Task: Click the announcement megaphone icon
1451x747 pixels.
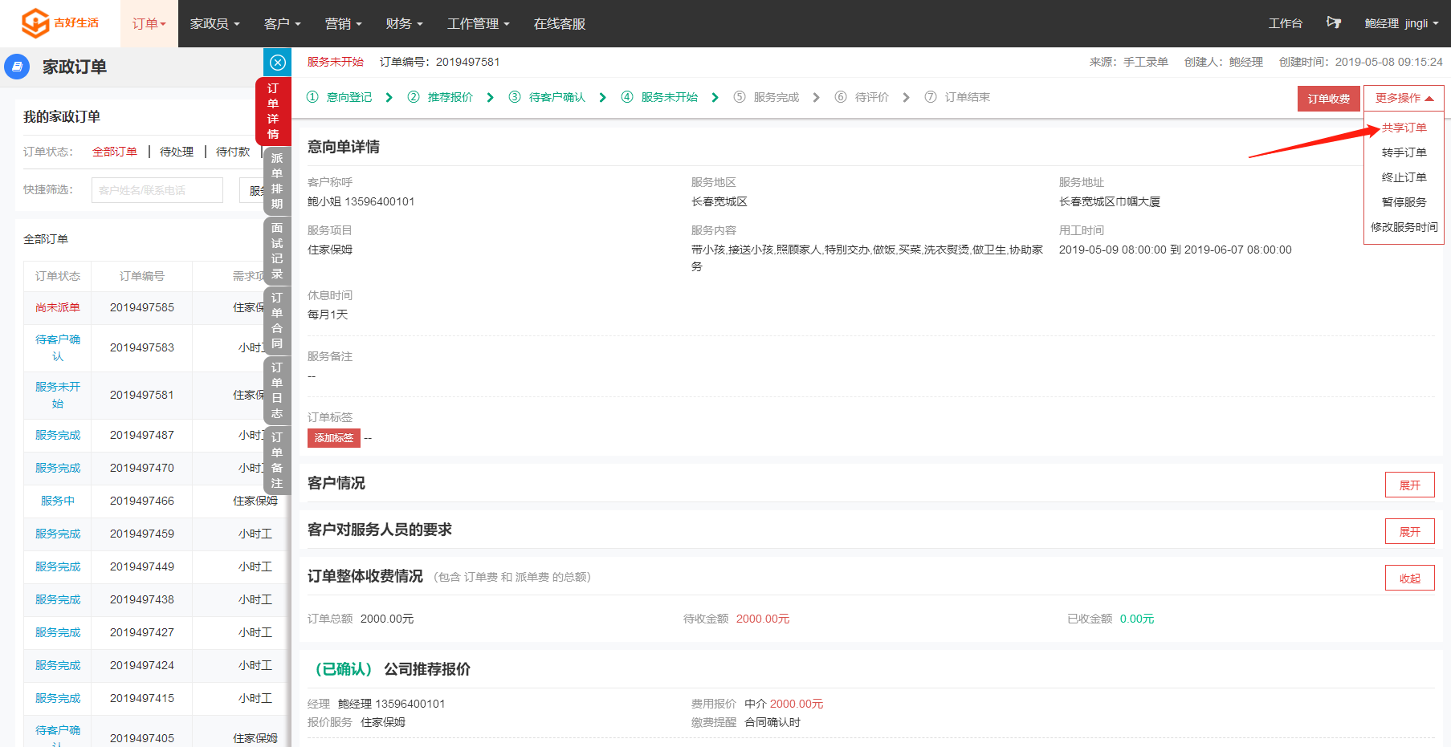Action: pos(1334,23)
